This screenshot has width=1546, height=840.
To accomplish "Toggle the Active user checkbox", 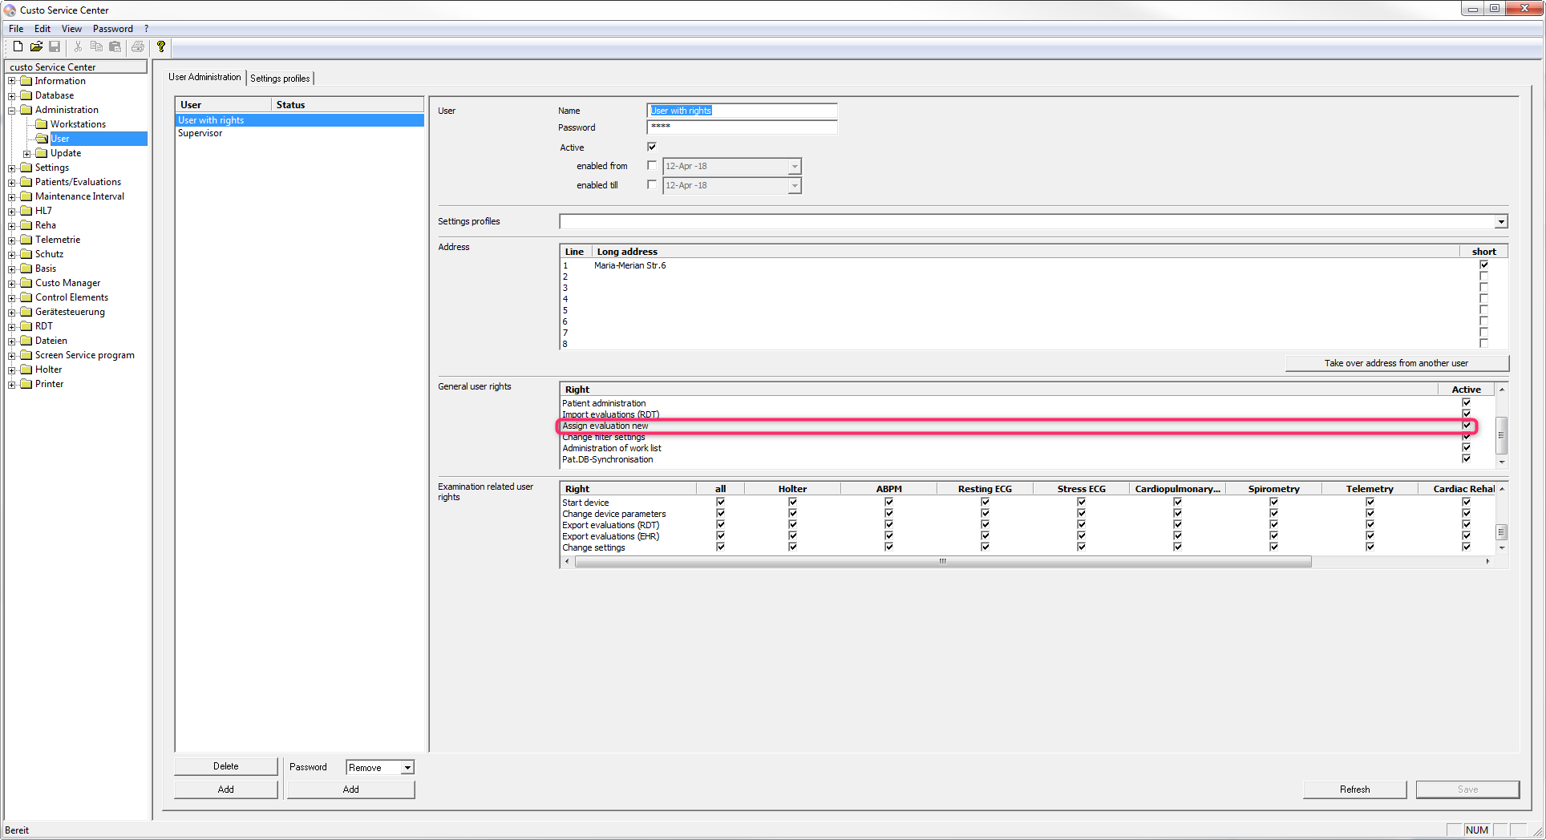I will [652, 147].
